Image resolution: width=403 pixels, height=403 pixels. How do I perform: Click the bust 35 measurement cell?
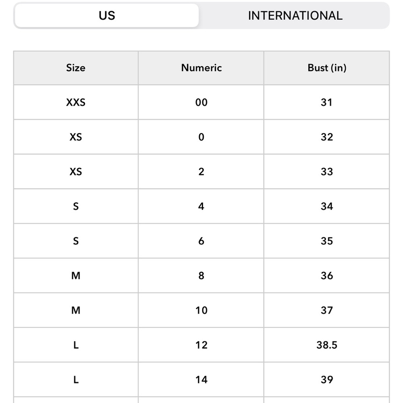[327, 241]
